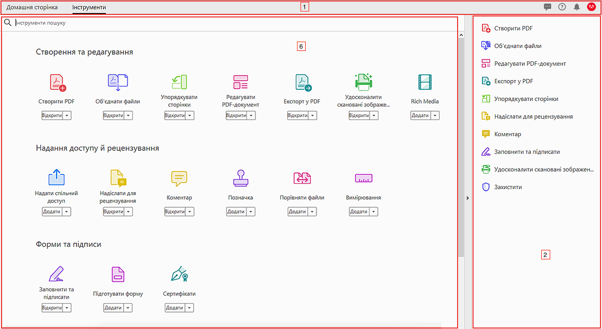
Task: Click the Створити PDF tool icon in the center
Action: 58,82
